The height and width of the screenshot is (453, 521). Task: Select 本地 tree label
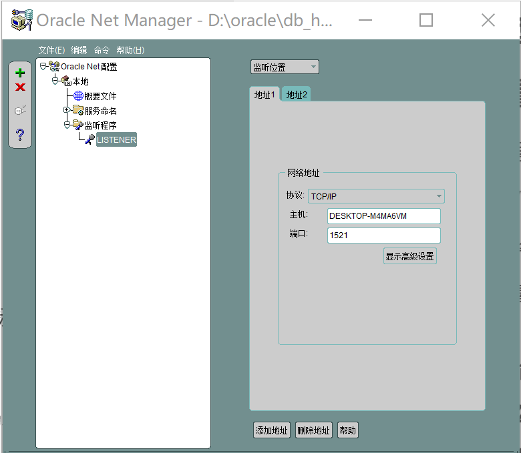click(x=80, y=81)
